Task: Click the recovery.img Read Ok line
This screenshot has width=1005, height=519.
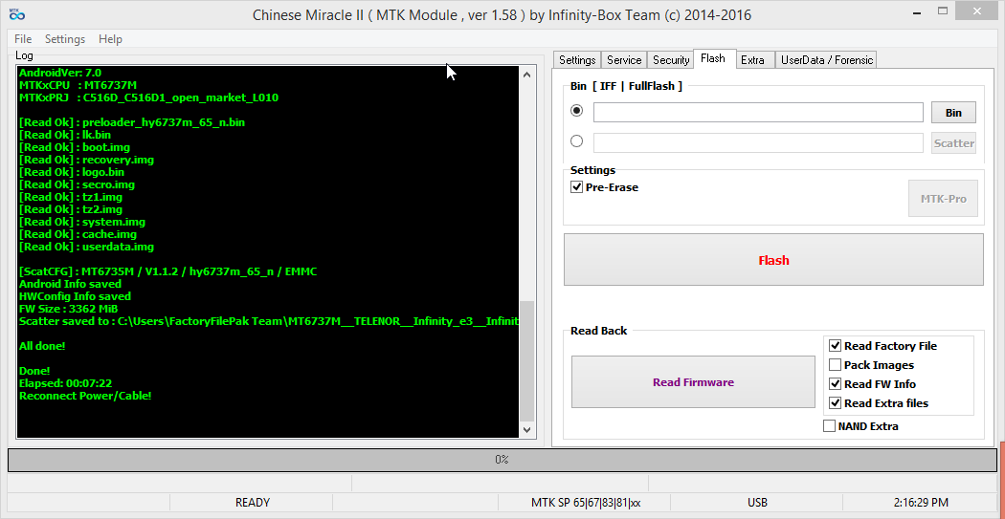Action: point(86,160)
